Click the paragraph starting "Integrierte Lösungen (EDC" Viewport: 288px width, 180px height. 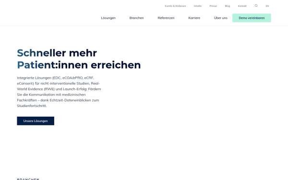click(59, 92)
